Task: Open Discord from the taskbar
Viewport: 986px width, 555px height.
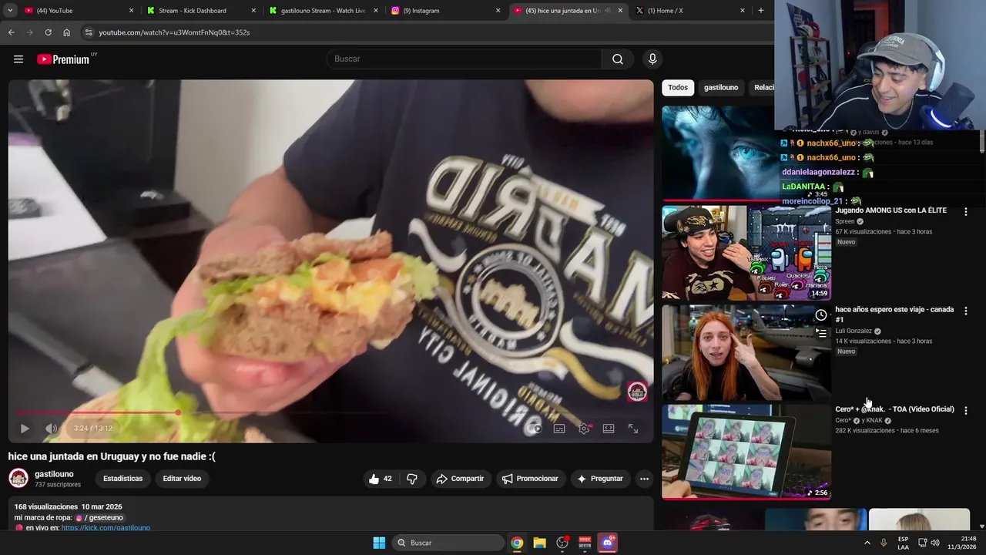Action: [608, 543]
